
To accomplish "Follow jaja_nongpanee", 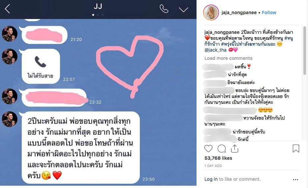I will coord(269,12).
